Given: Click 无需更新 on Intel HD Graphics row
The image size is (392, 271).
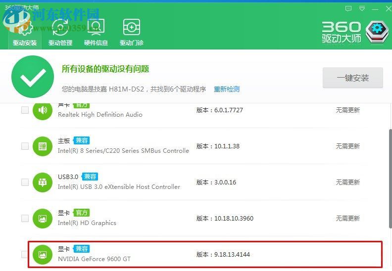Looking at the screenshot, I should [x=348, y=218].
